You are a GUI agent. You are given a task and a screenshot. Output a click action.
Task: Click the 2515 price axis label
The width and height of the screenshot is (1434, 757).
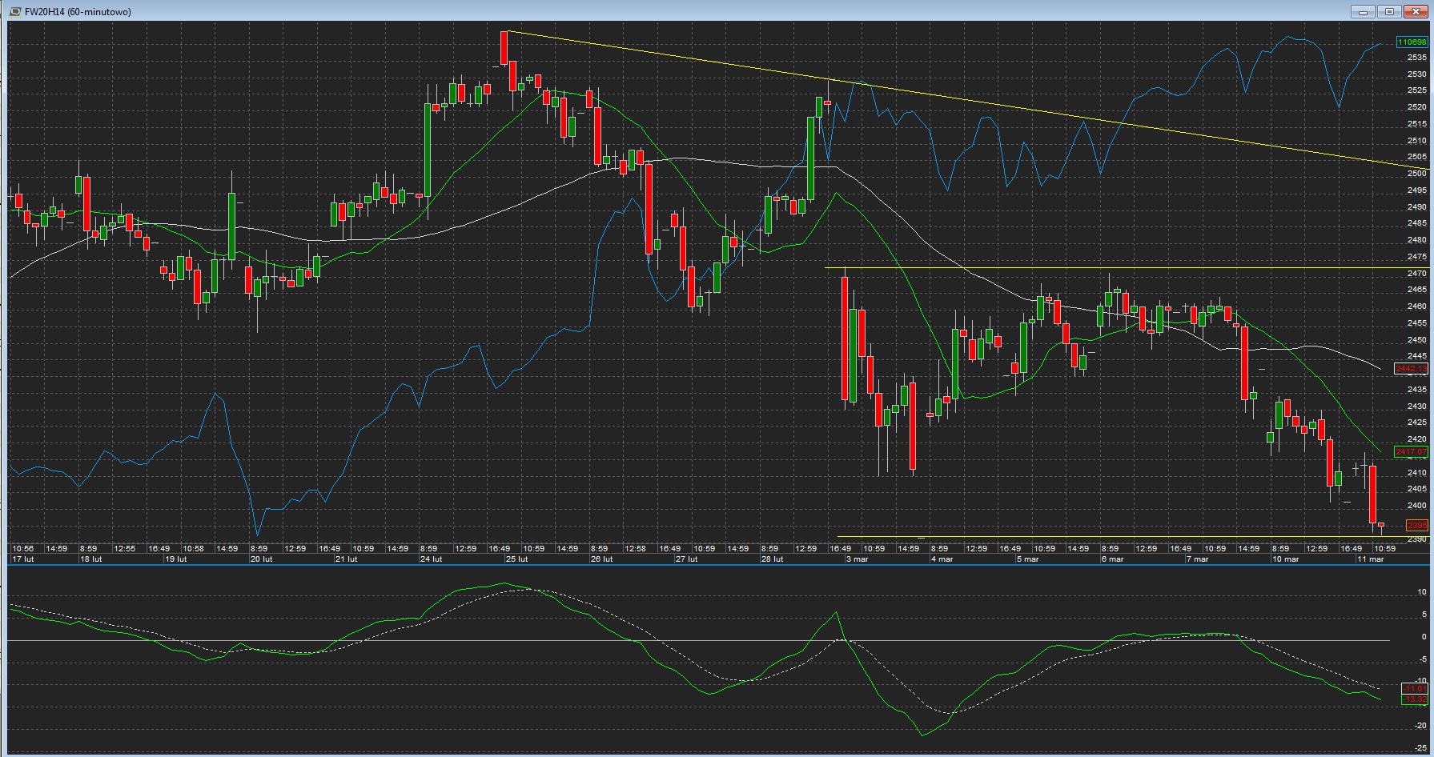pyautogui.click(x=1416, y=124)
